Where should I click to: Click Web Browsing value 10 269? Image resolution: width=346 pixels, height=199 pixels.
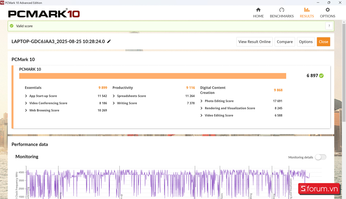pos(102,110)
